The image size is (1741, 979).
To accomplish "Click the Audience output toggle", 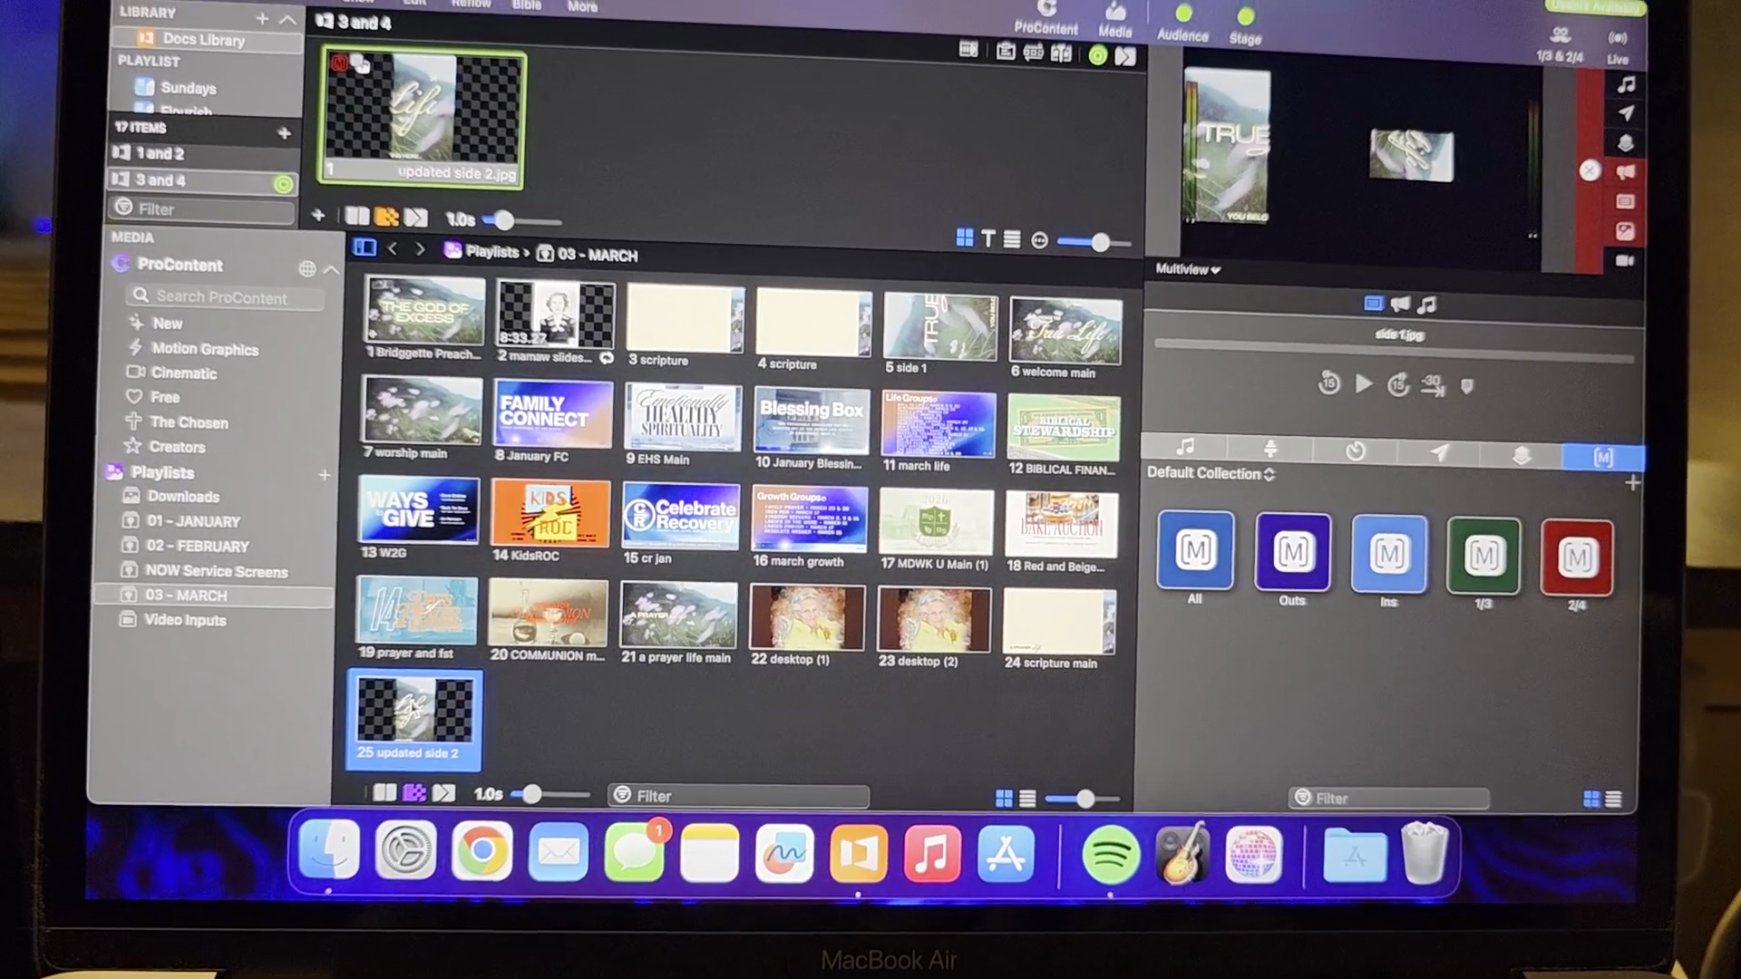I will (x=1182, y=15).
